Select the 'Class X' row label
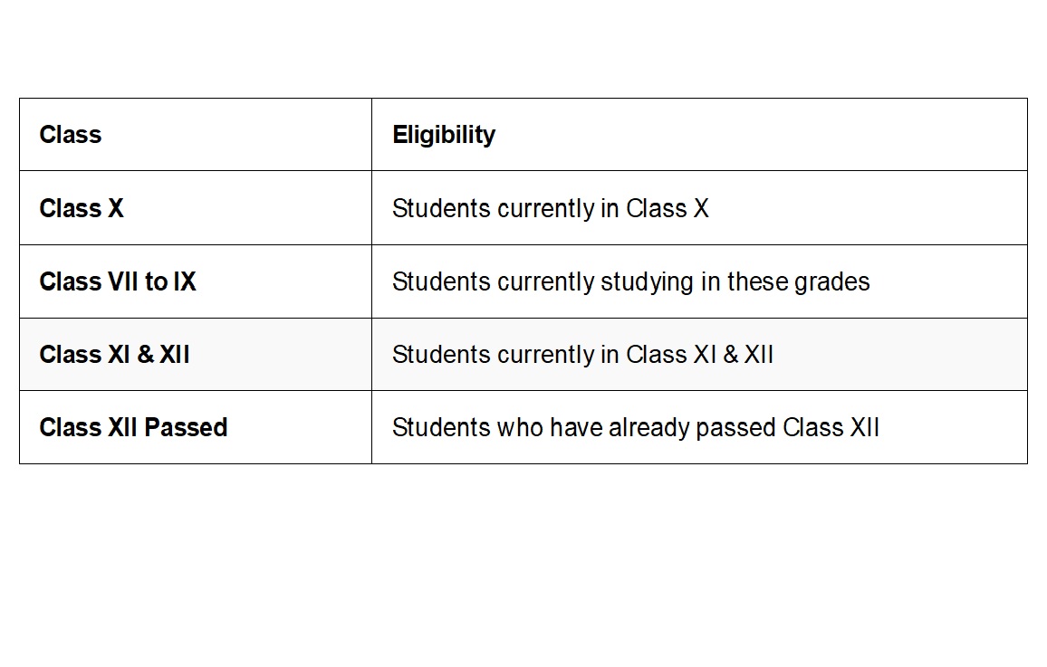Image resolution: width=1047 pixels, height=667 pixels. 82,208
